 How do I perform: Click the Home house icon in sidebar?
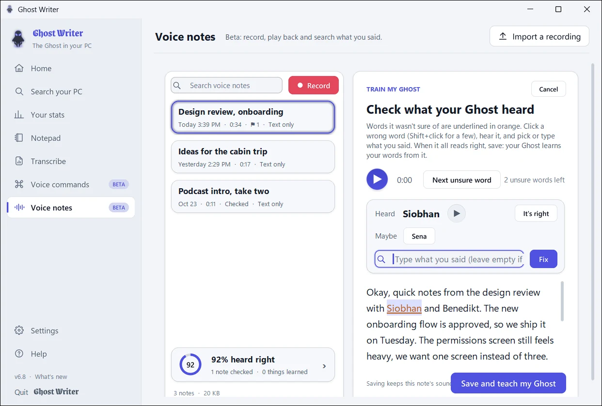pos(19,68)
